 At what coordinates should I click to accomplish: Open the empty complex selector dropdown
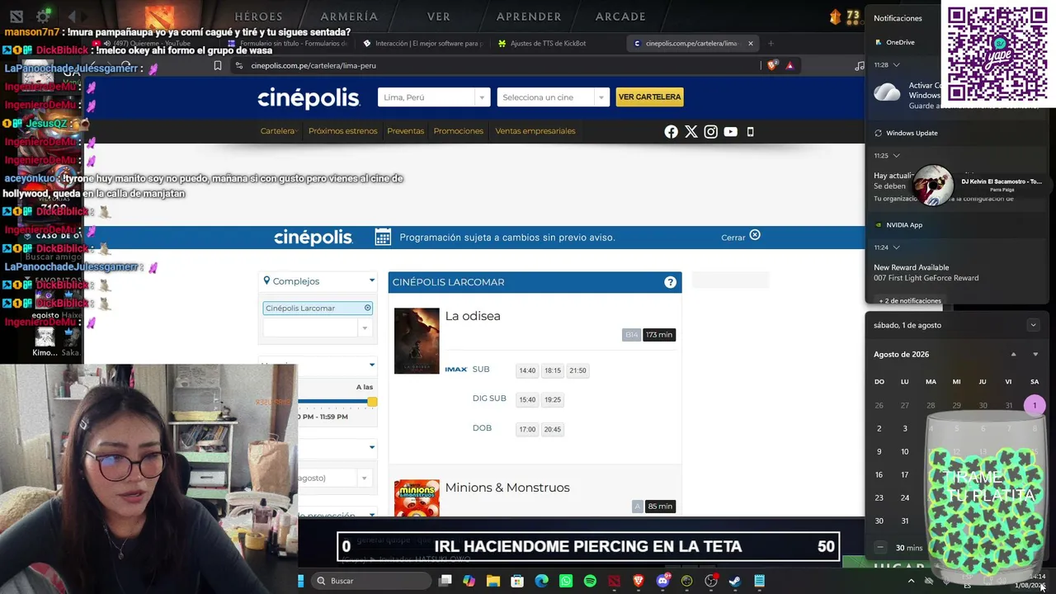click(317, 328)
